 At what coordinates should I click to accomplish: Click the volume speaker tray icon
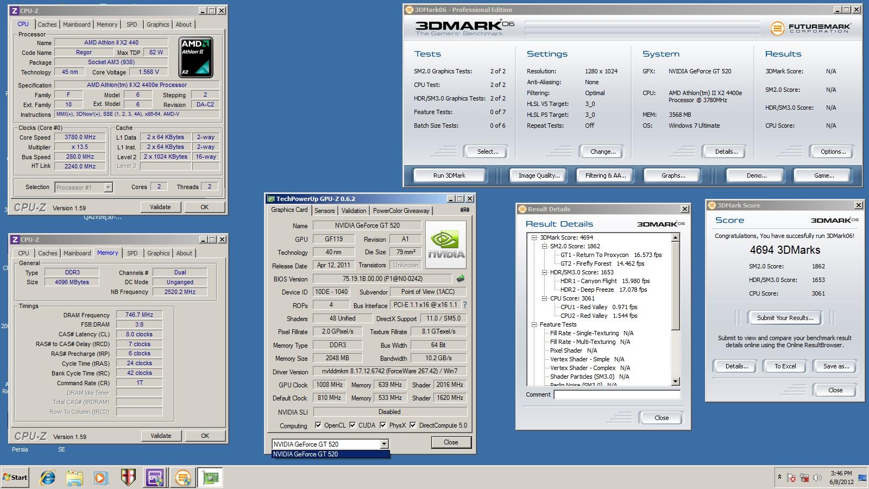[817, 478]
